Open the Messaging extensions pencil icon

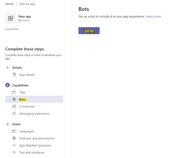pyautogui.click(x=14, y=113)
